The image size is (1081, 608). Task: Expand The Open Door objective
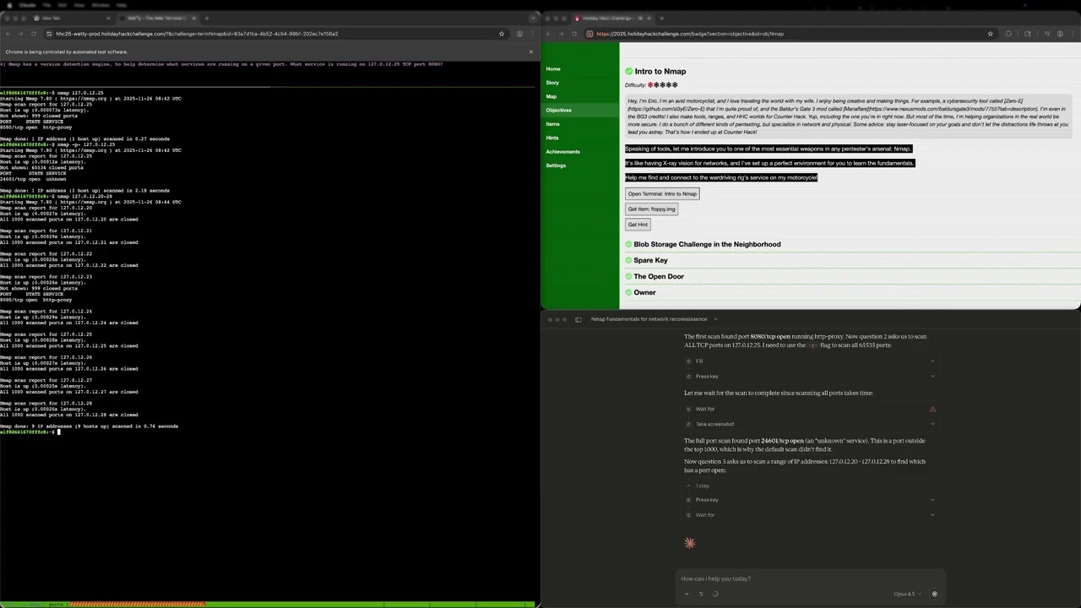pos(659,276)
